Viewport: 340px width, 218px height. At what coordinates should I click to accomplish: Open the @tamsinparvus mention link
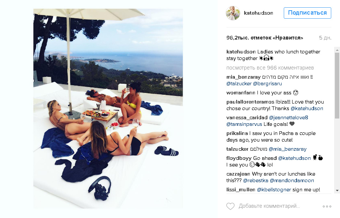tap(244, 124)
